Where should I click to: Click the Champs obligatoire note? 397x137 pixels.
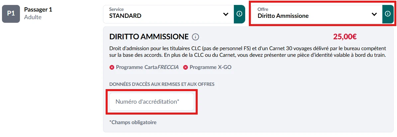(x=133, y=122)
